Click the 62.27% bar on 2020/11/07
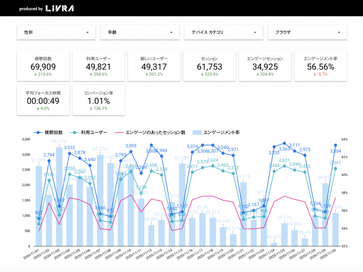Viewport: 363px width, 272px height. coord(100,201)
